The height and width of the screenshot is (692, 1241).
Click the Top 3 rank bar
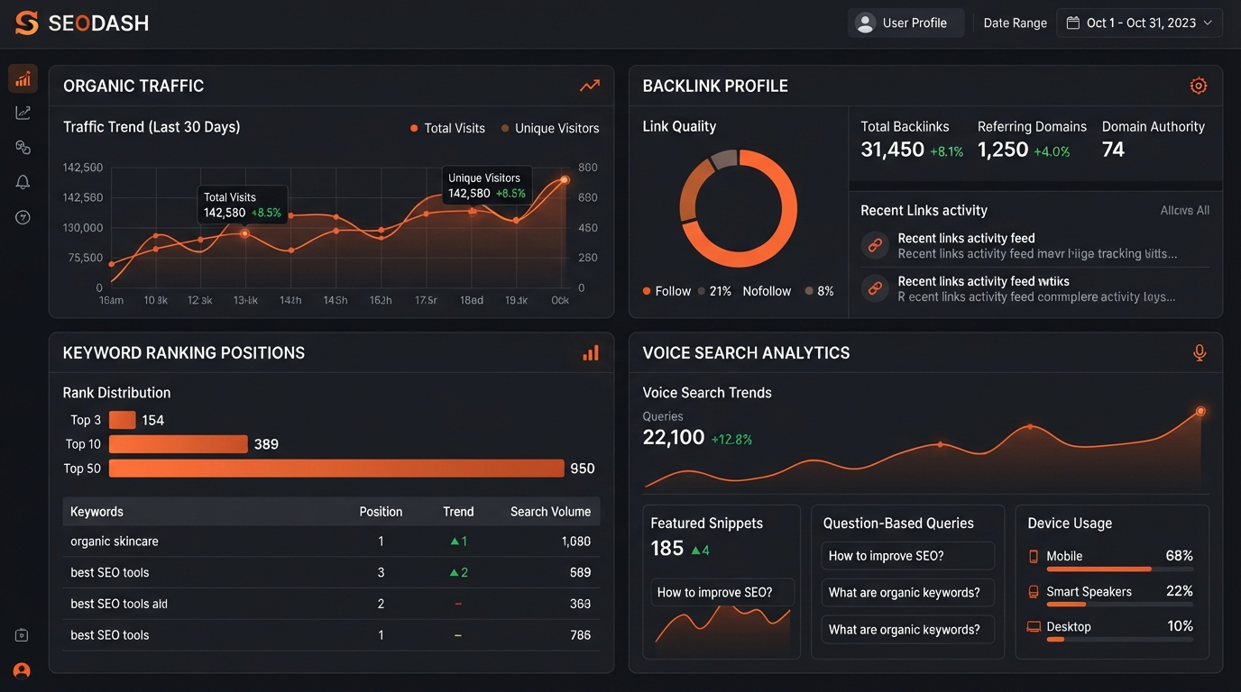[x=122, y=420]
